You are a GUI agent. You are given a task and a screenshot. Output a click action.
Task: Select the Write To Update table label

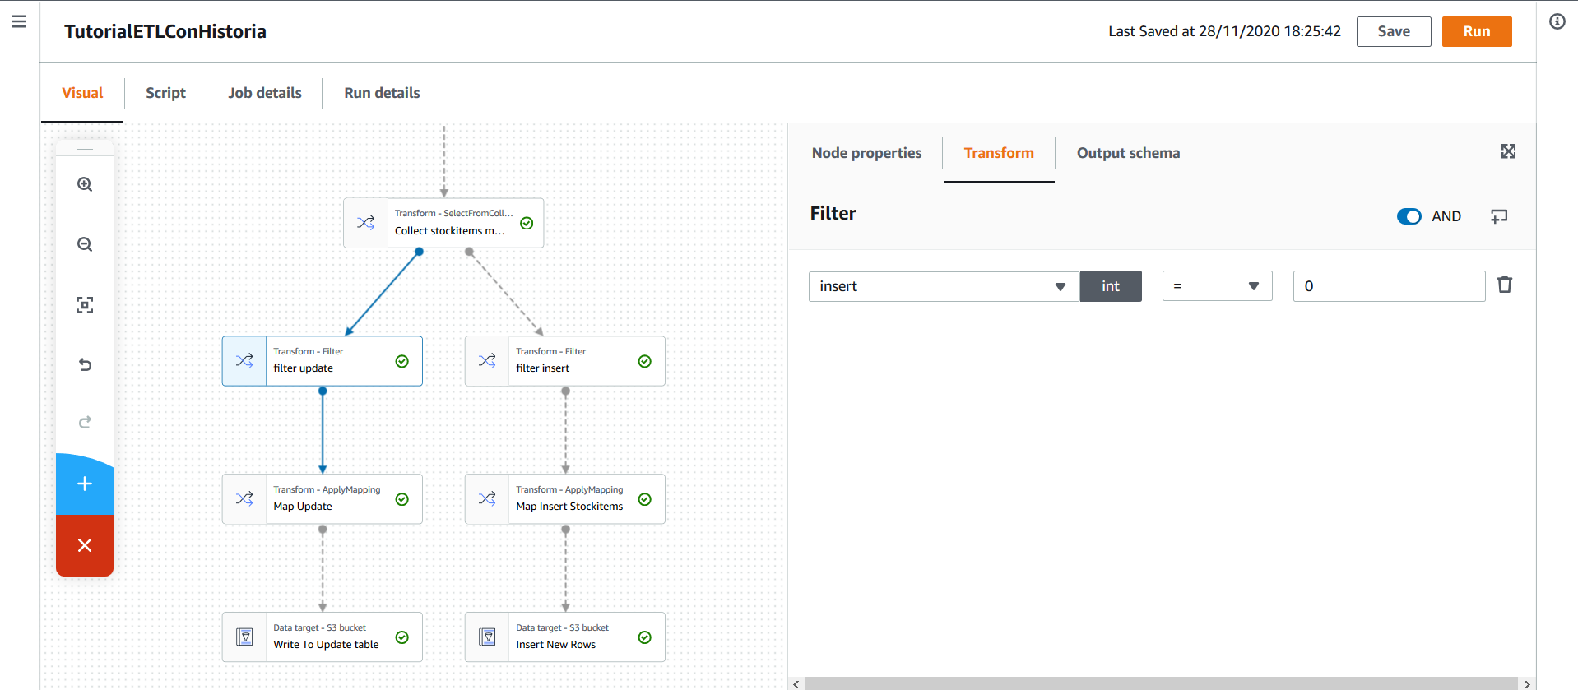click(326, 645)
